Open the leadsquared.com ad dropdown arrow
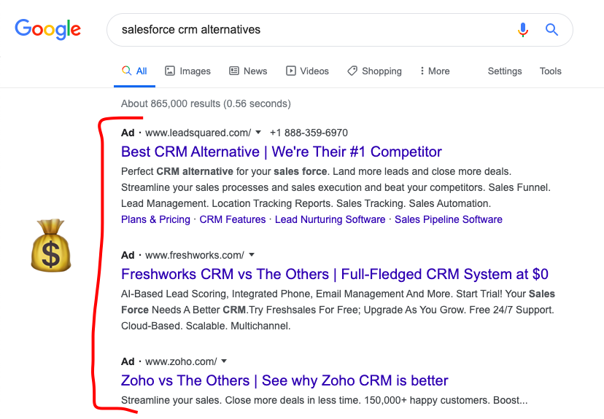This screenshot has width=604, height=419. [x=258, y=133]
